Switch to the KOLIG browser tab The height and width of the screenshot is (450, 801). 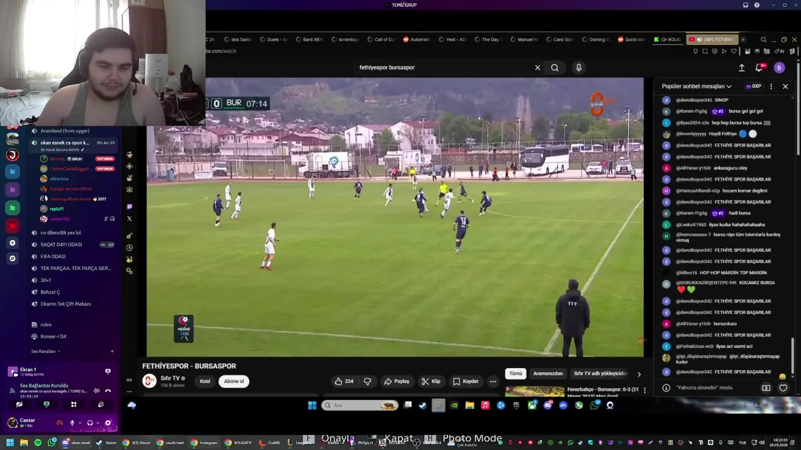pos(668,39)
